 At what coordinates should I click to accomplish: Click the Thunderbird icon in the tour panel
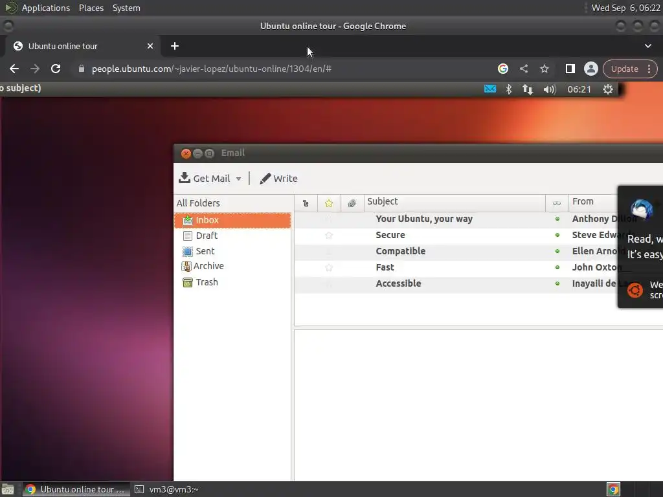(x=642, y=209)
